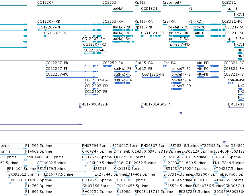Image resolution: width=244 pixels, height=196 pixels.
Task: Click the pr-set7-RB transcript label
Action: click(179, 33)
